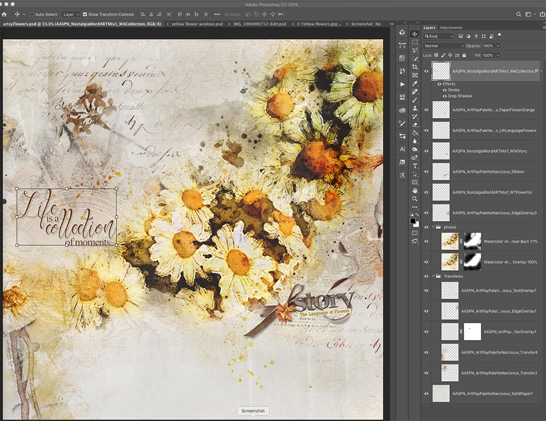Screen dimensions: 546x421
Task: Open the Kind filter dropdown
Action: point(439,36)
